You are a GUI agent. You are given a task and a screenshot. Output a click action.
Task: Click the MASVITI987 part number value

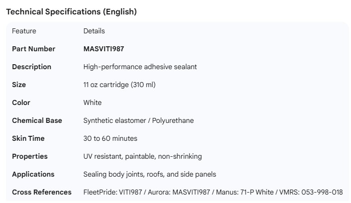(x=104, y=49)
